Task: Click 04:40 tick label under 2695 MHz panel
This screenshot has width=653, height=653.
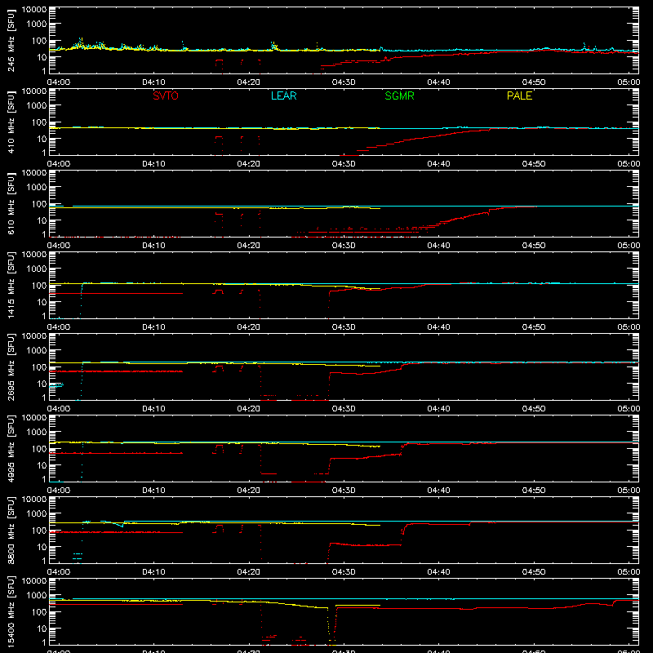Action: [438, 409]
